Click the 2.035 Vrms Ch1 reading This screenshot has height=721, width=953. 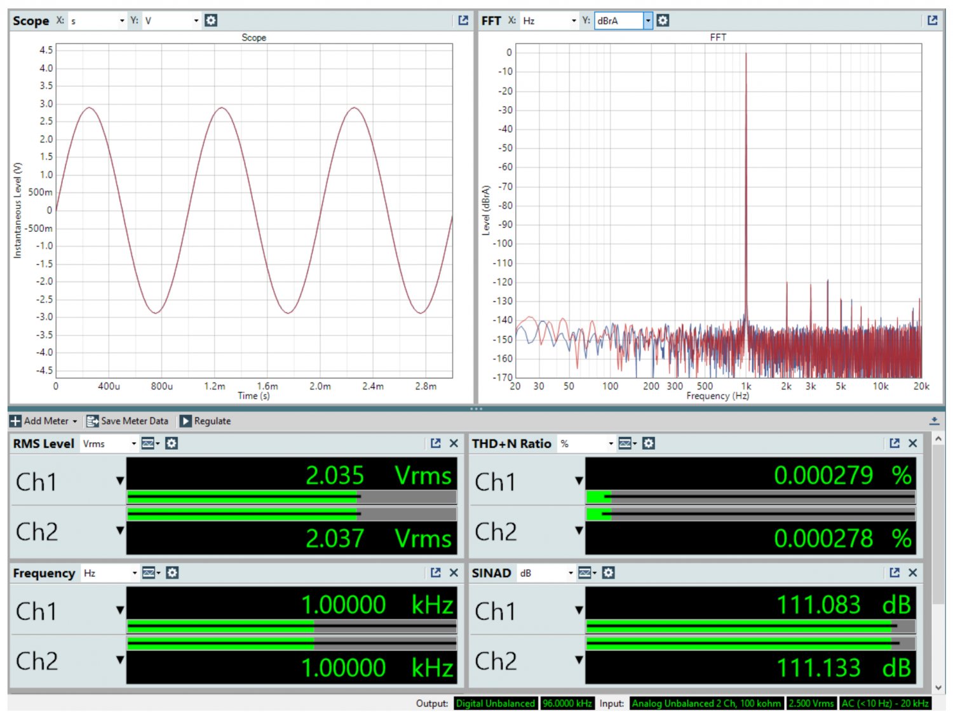379,475
